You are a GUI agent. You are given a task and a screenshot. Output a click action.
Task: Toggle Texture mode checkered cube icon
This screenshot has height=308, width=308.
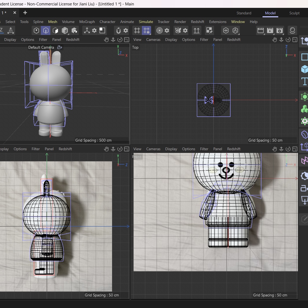pyautogui.click(x=74, y=30)
